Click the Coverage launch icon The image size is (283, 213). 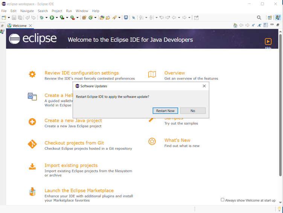pyautogui.click(x=62, y=18)
